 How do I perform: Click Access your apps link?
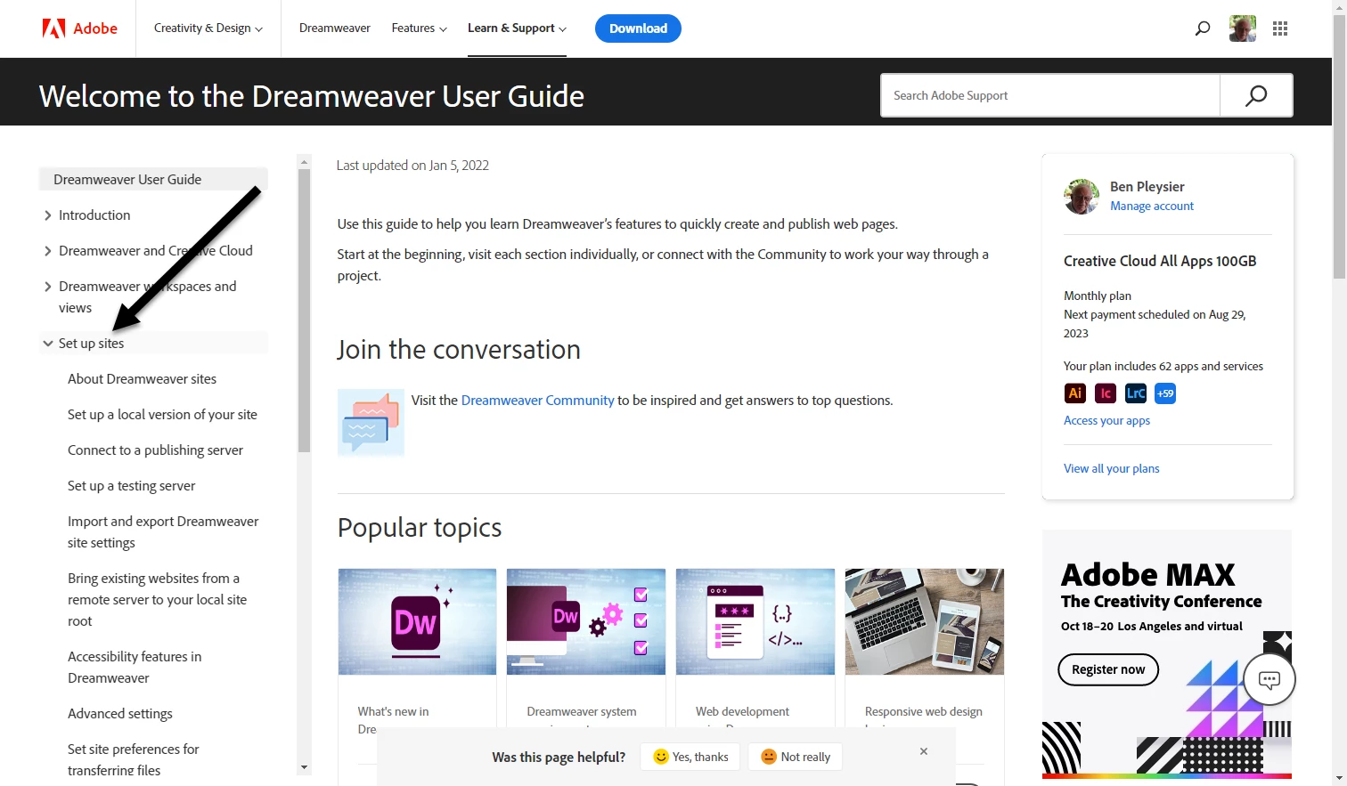click(x=1106, y=420)
